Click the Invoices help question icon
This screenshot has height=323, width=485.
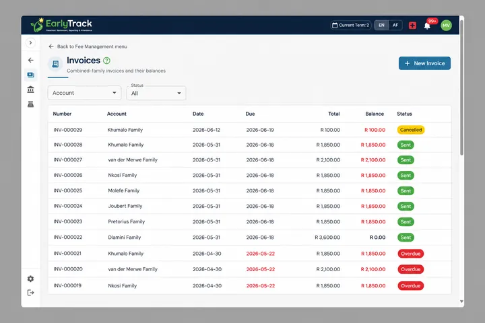coord(106,61)
